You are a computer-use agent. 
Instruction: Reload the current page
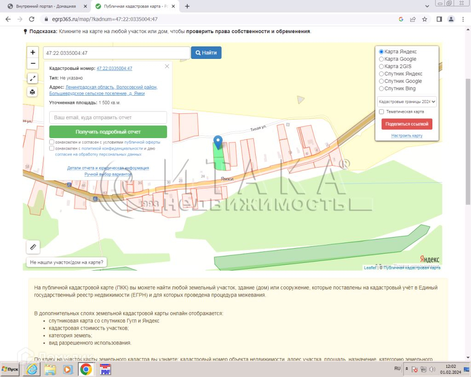tap(32, 19)
